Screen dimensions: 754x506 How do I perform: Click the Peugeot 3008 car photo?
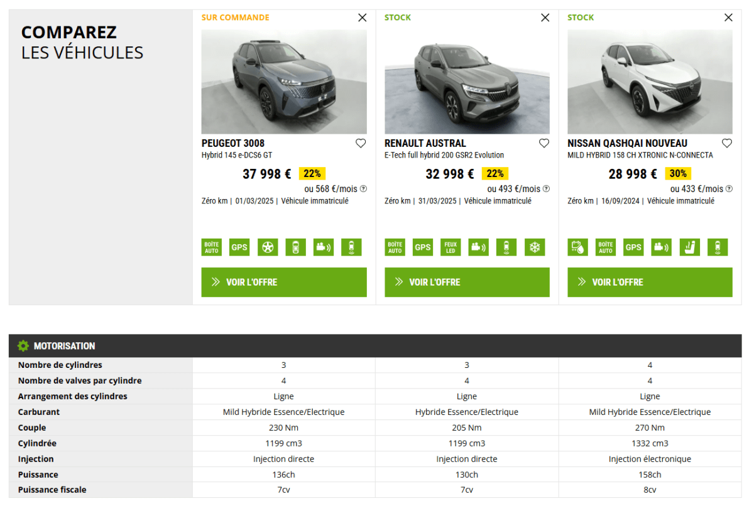pos(284,82)
